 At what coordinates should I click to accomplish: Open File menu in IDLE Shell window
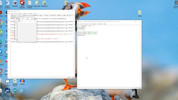point(9,14)
